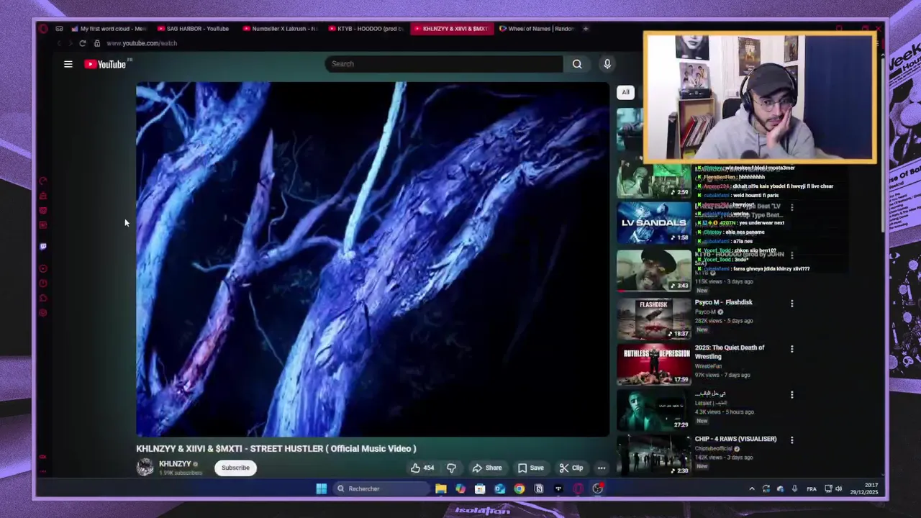Open Notion from the taskbar
The height and width of the screenshot is (518, 921).
(538, 489)
